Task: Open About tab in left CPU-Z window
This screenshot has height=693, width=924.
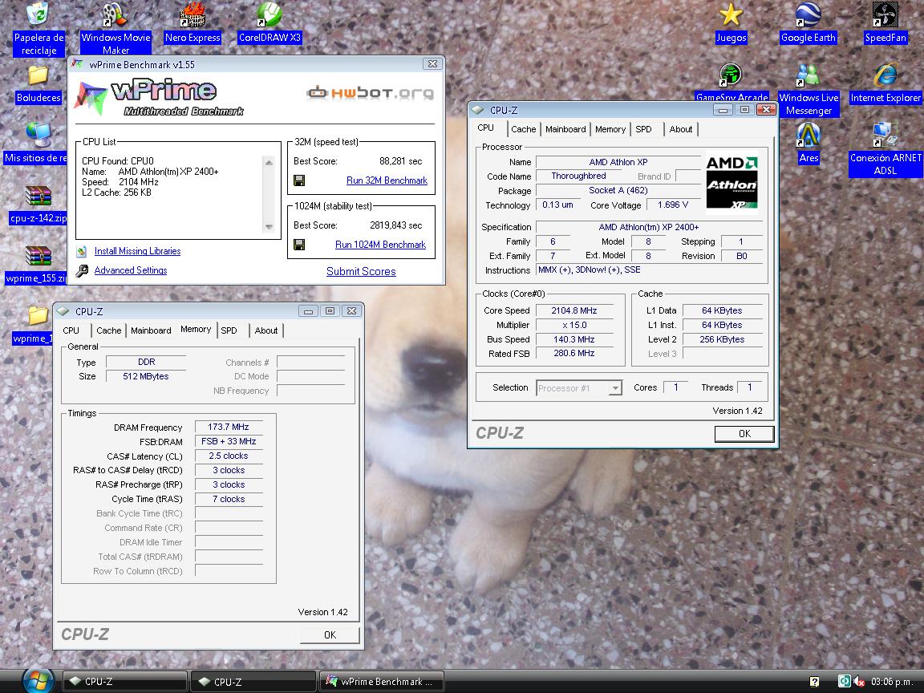Action: [265, 330]
